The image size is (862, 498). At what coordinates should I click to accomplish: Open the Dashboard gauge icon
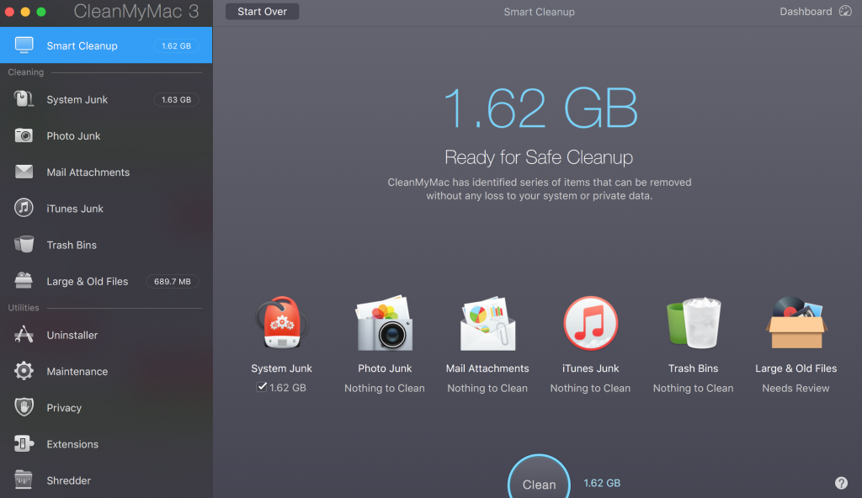(x=845, y=11)
